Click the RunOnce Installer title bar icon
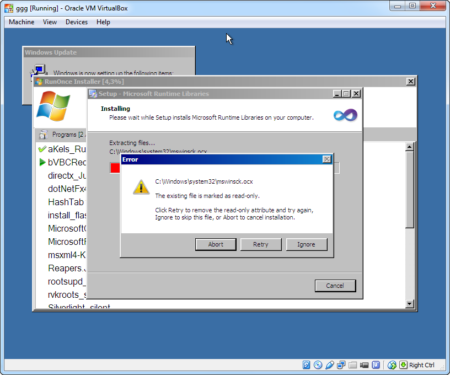 click(x=39, y=82)
